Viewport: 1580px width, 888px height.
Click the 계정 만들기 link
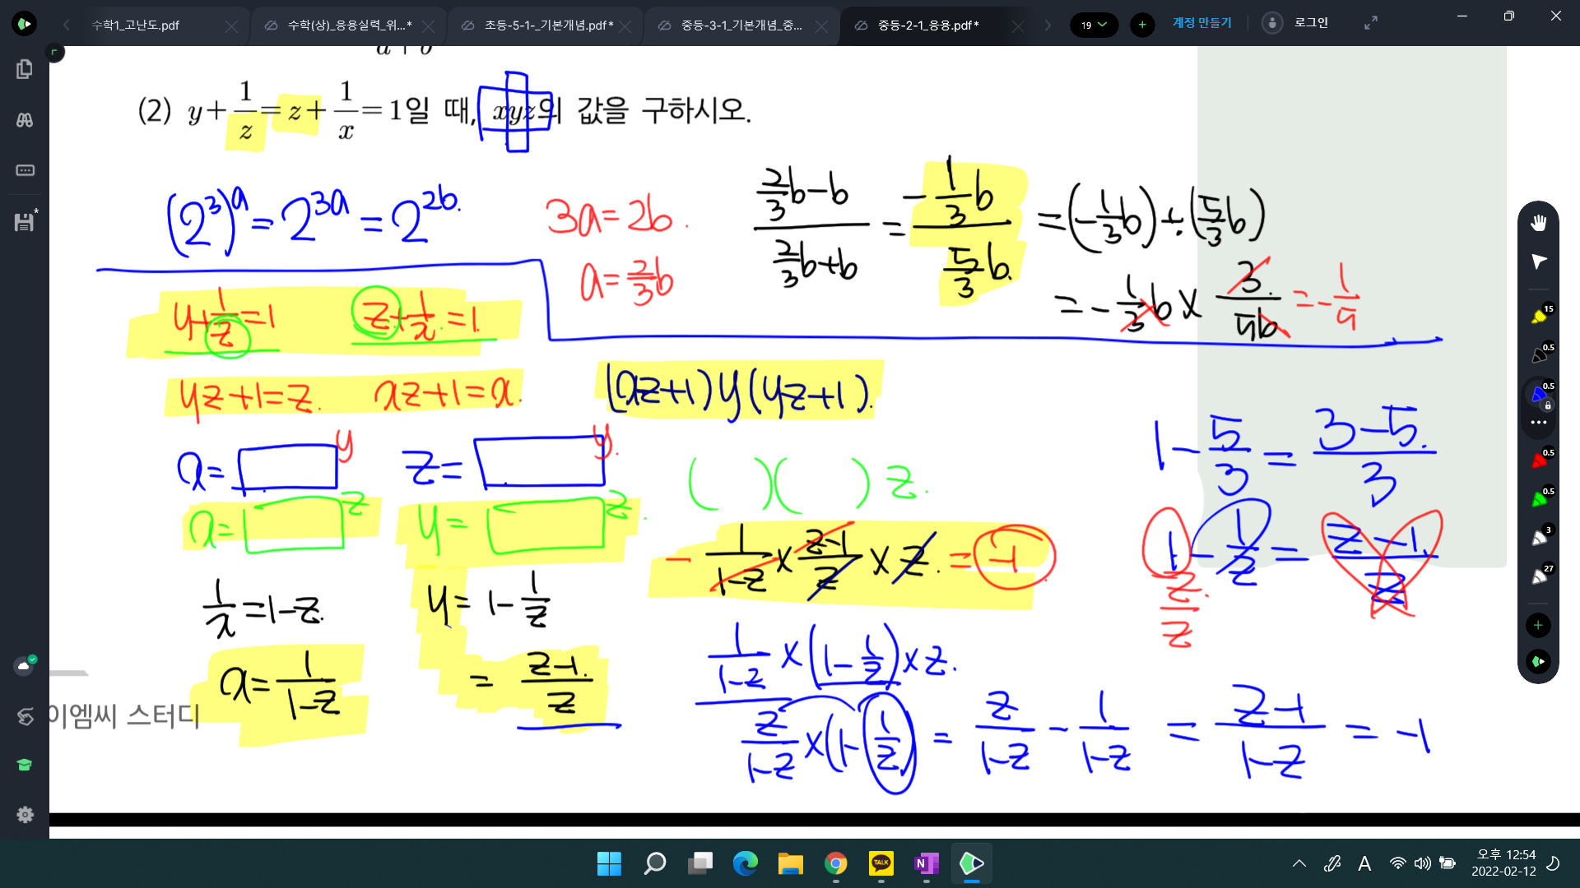1201,23
